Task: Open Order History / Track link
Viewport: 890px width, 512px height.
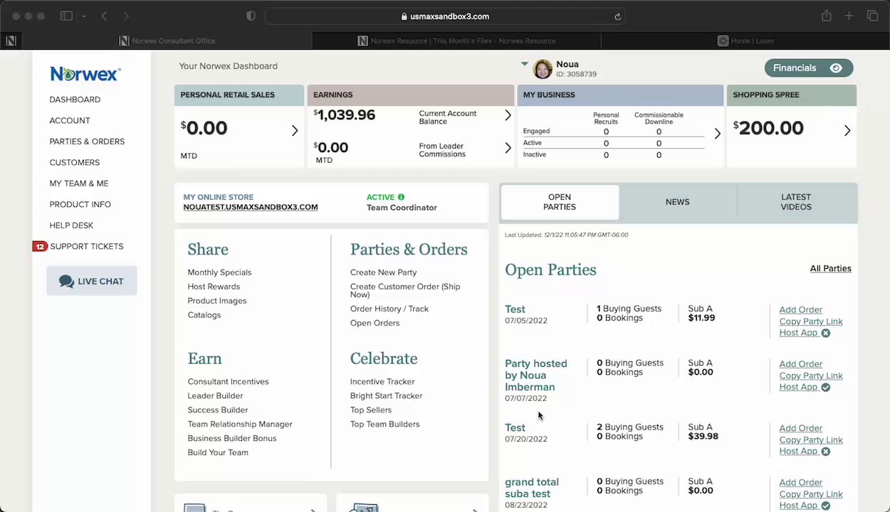Action: (x=389, y=309)
